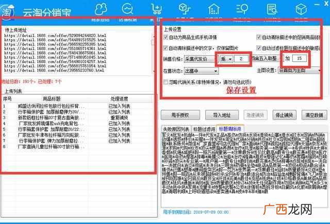The width and height of the screenshot is (330, 224).
Task: Open the house warehouse icon
Action: coord(214,9)
